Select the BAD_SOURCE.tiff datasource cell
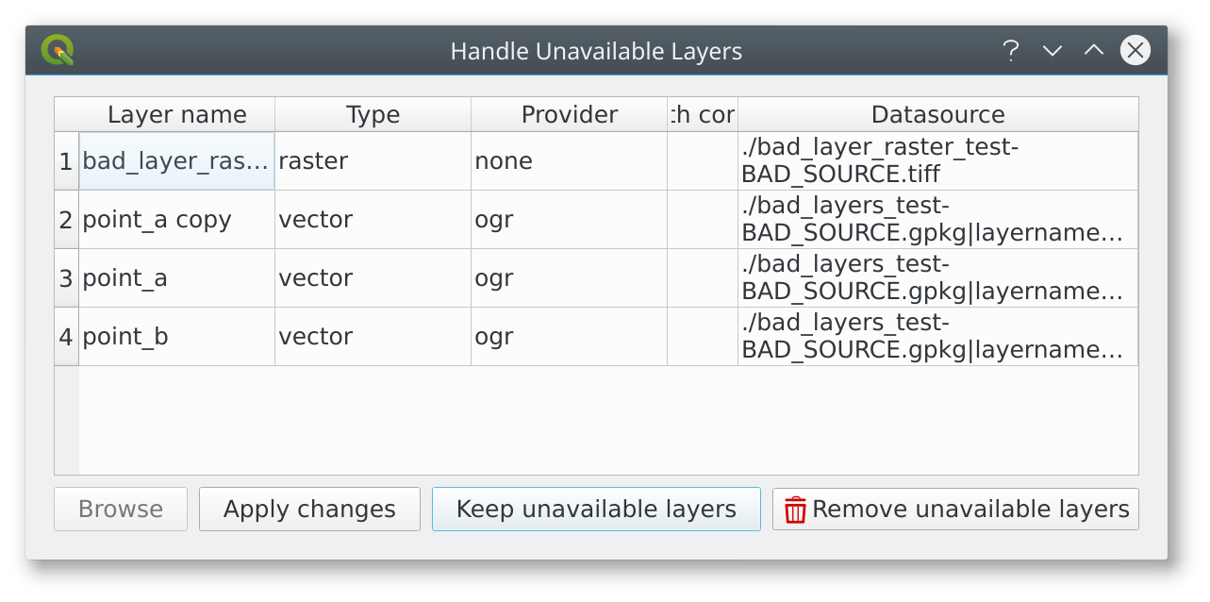Viewport: 1210px width, 602px height. pos(937,161)
